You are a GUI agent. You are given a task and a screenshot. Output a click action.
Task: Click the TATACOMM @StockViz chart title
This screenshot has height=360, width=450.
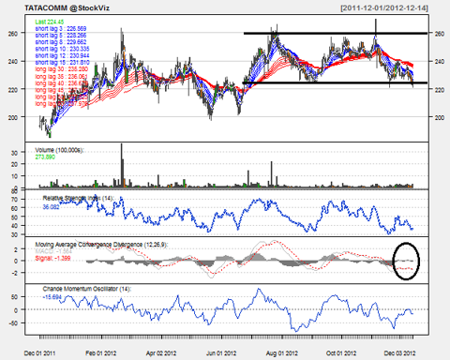67,7
